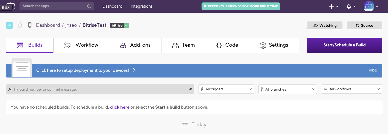The image size is (388, 134).
Task: Expand the All branches dropdown
Action: click(x=287, y=89)
